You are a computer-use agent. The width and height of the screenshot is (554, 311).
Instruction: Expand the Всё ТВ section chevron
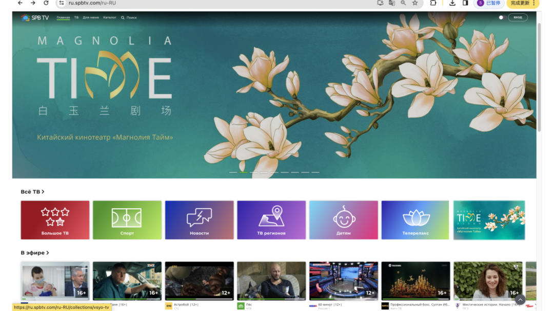pos(43,192)
